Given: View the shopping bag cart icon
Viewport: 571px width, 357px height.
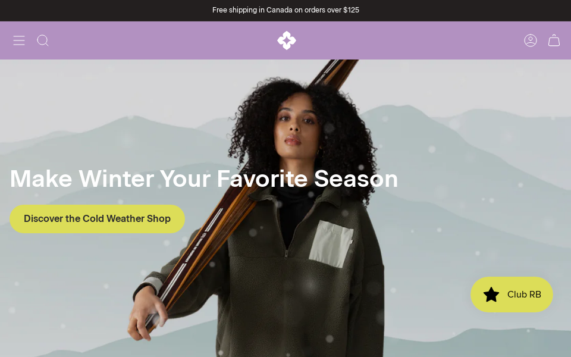Looking at the screenshot, I should 554,40.
